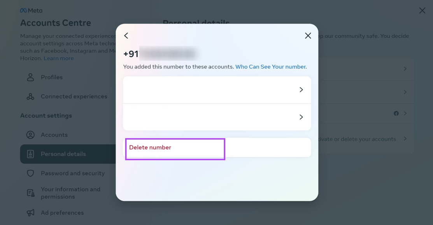Click the Profiles person icon
The image size is (433, 225).
(x=30, y=77)
